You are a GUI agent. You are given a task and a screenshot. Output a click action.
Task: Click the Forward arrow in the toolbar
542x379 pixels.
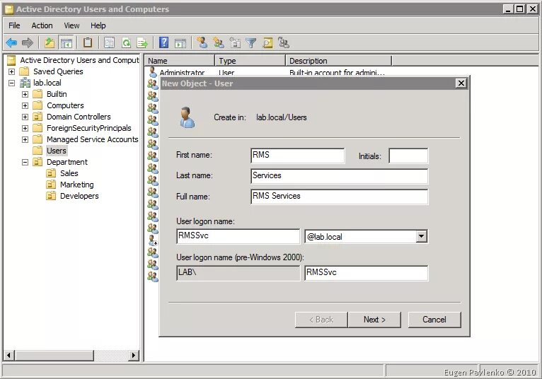point(28,43)
